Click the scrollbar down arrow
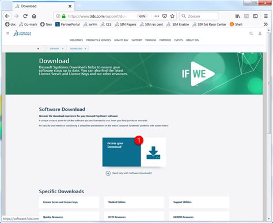 point(269,218)
